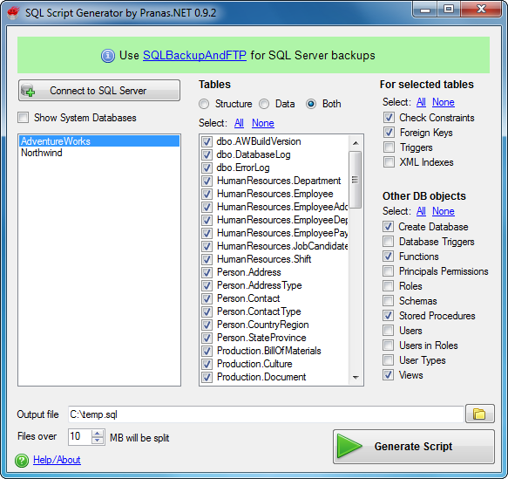508x479 pixels.
Task: Click the Files over size field
Action: point(79,436)
